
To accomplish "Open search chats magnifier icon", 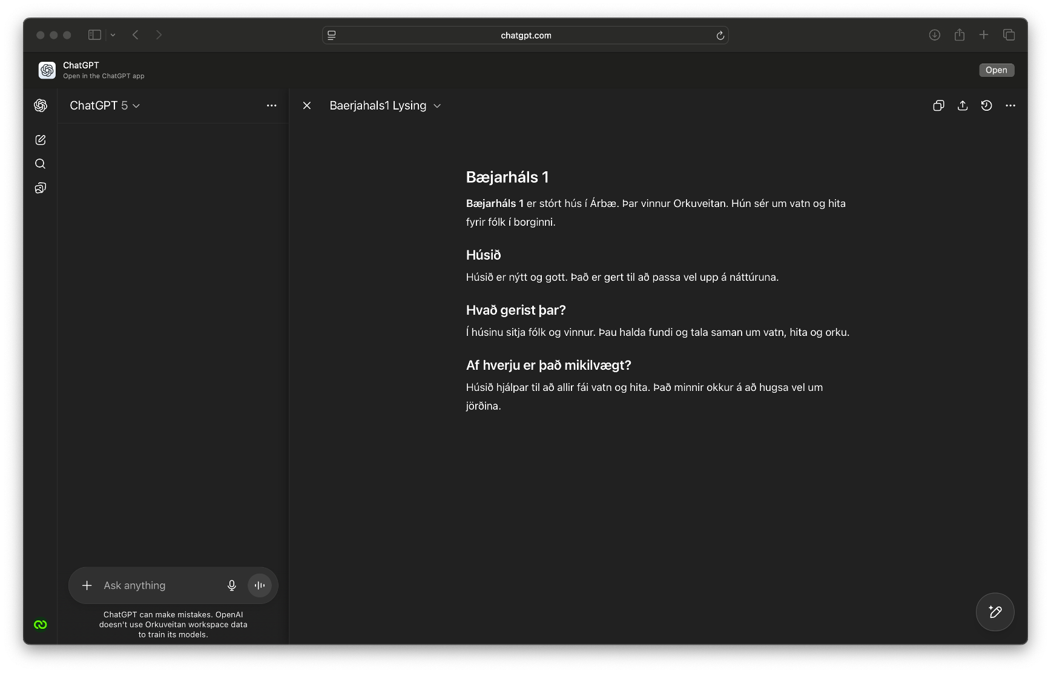I will coord(41,164).
